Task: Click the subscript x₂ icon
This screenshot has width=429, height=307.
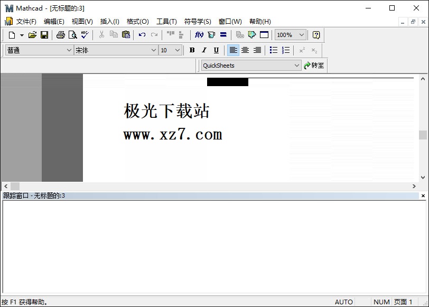Action: click(314, 50)
